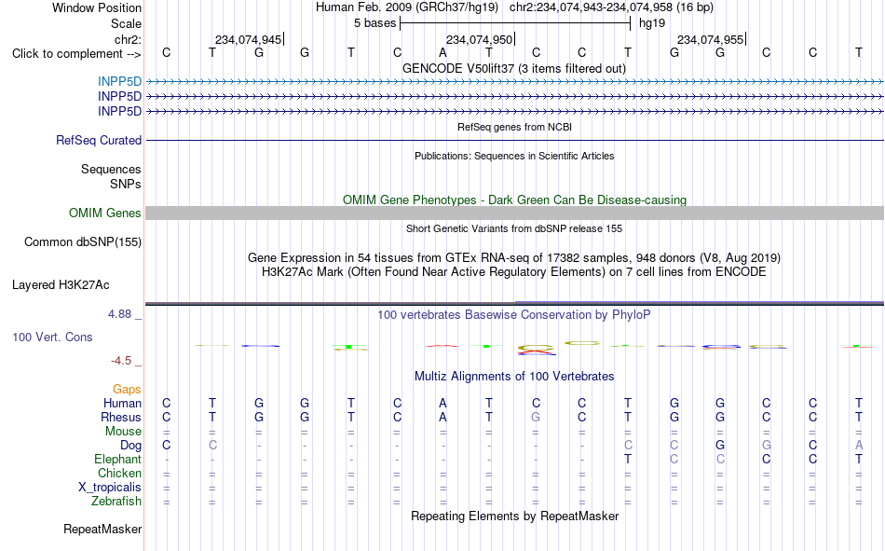Viewport: 885px width, 551px height.
Task: Open the Common dbSNP(155) track label
Action: [x=82, y=241]
